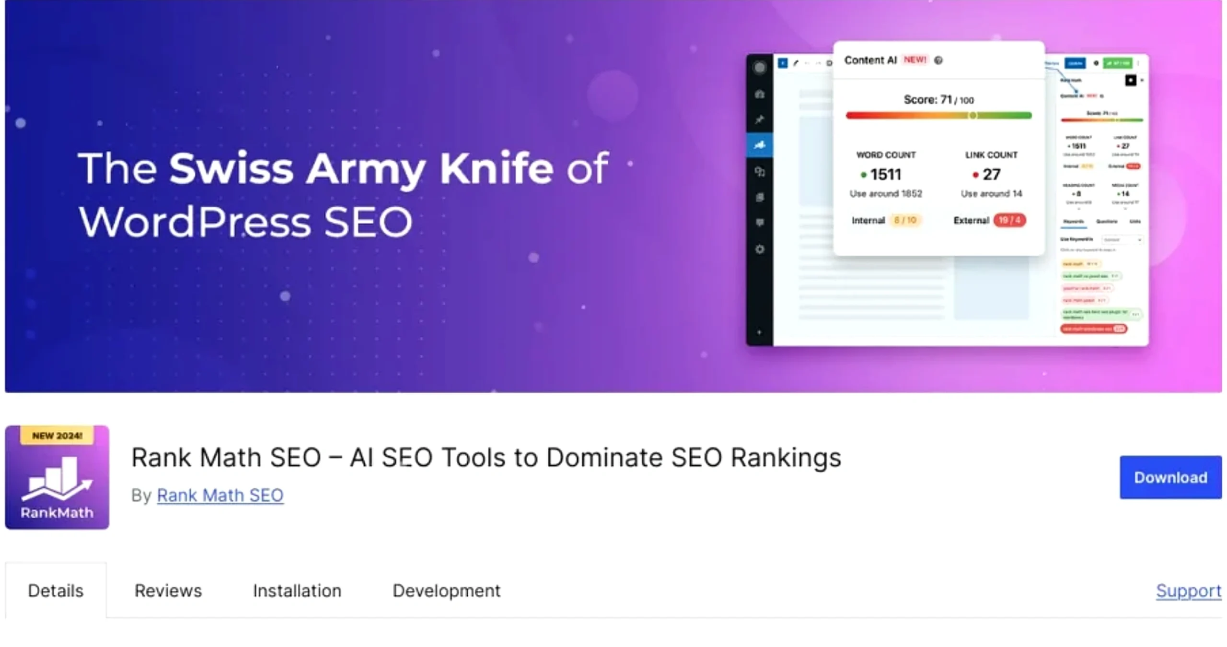Click the External 19 / 4 red badge
This screenshot has height=647, width=1227.
(1009, 220)
